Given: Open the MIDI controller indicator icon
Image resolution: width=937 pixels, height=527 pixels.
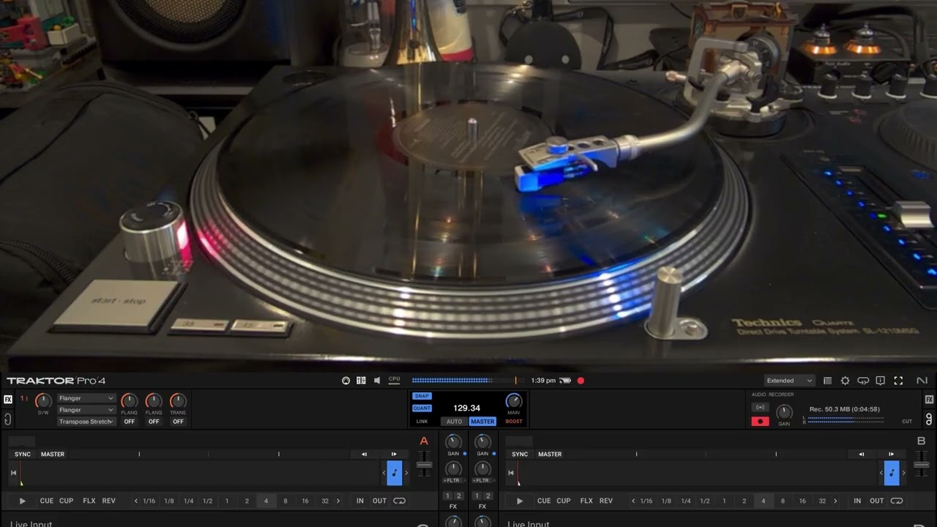Looking at the screenshot, I should 346,381.
